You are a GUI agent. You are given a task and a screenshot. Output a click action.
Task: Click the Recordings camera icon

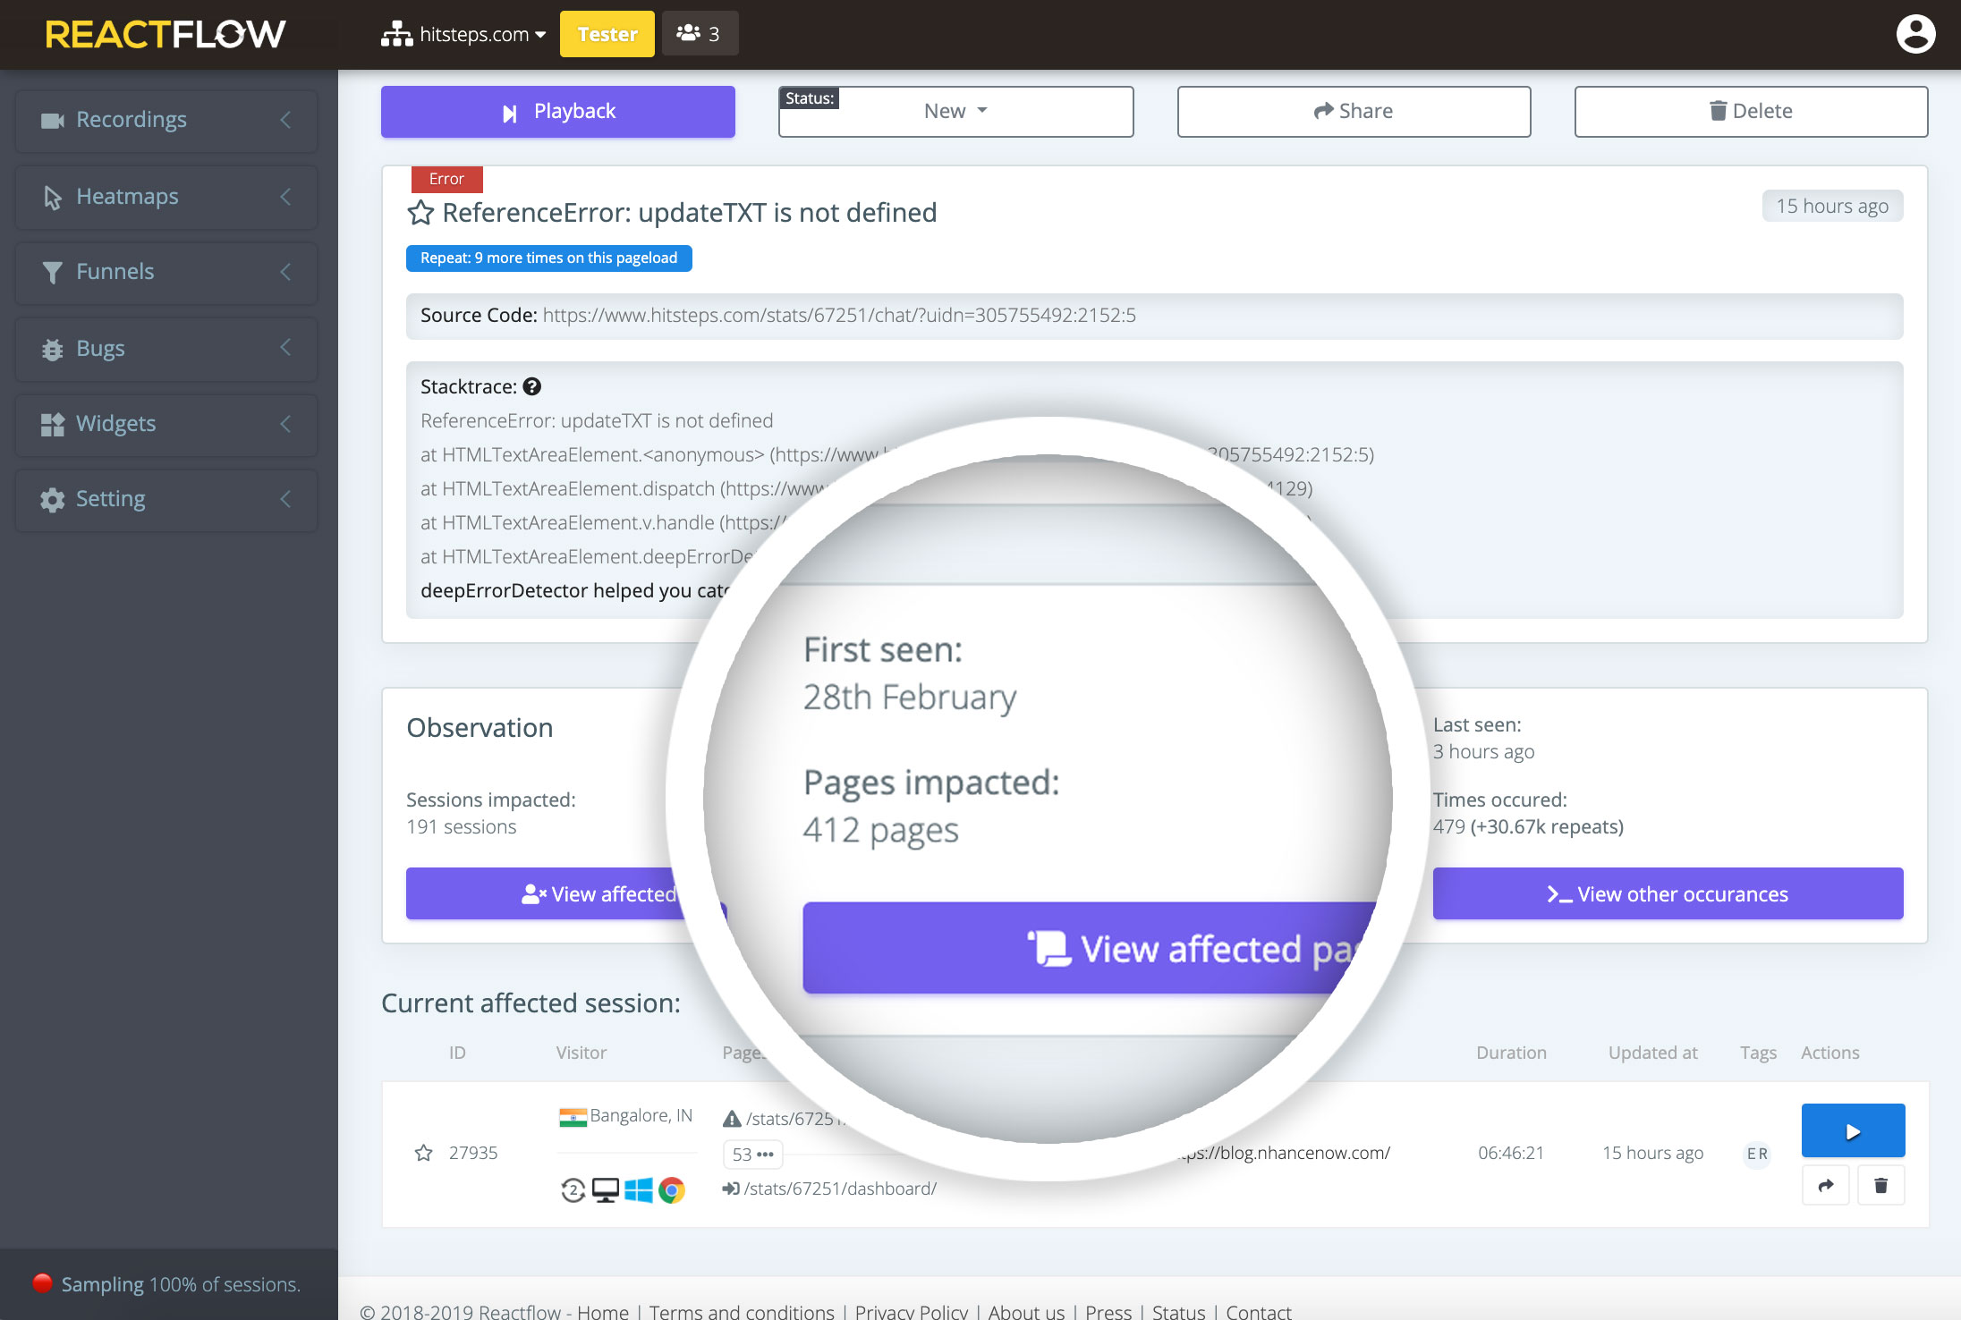click(x=53, y=120)
